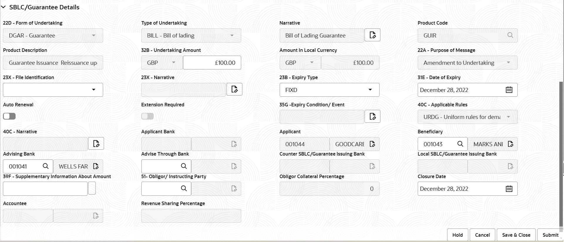The image size is (564, 242).
Task: Open Closure Date calendar icon
Action: click(x=509, y=189)
